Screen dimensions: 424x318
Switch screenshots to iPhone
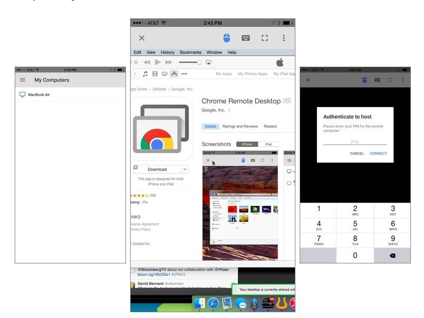coord(247,144)
